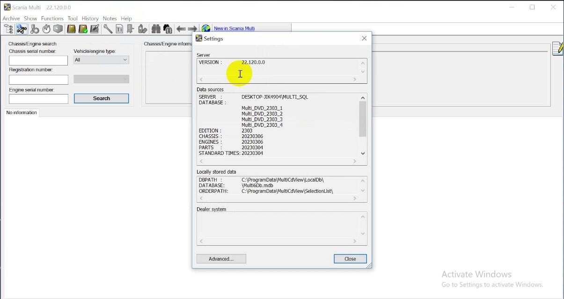Click Locally stored data scroll down arrow
Image resolution: width=564 pixels, height=299 pixels.
click(x=363, y=190)
